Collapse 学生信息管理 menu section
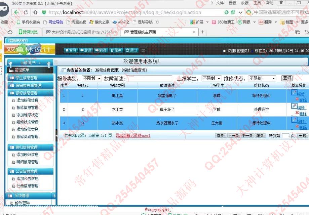 pyautogui.click(x=31, y=78)
